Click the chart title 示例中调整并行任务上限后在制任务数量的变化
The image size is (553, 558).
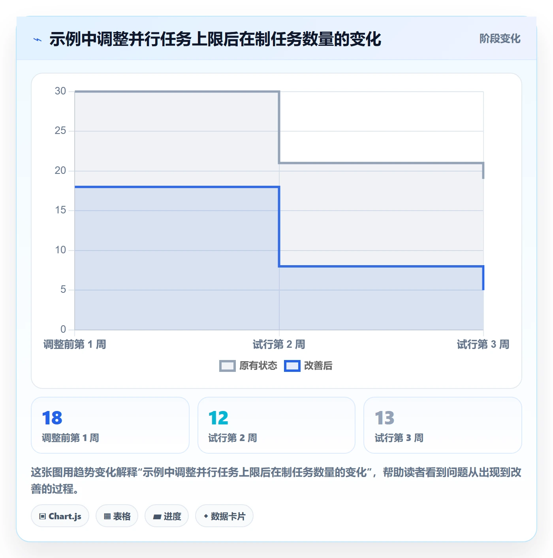click(x=215, y=39)
